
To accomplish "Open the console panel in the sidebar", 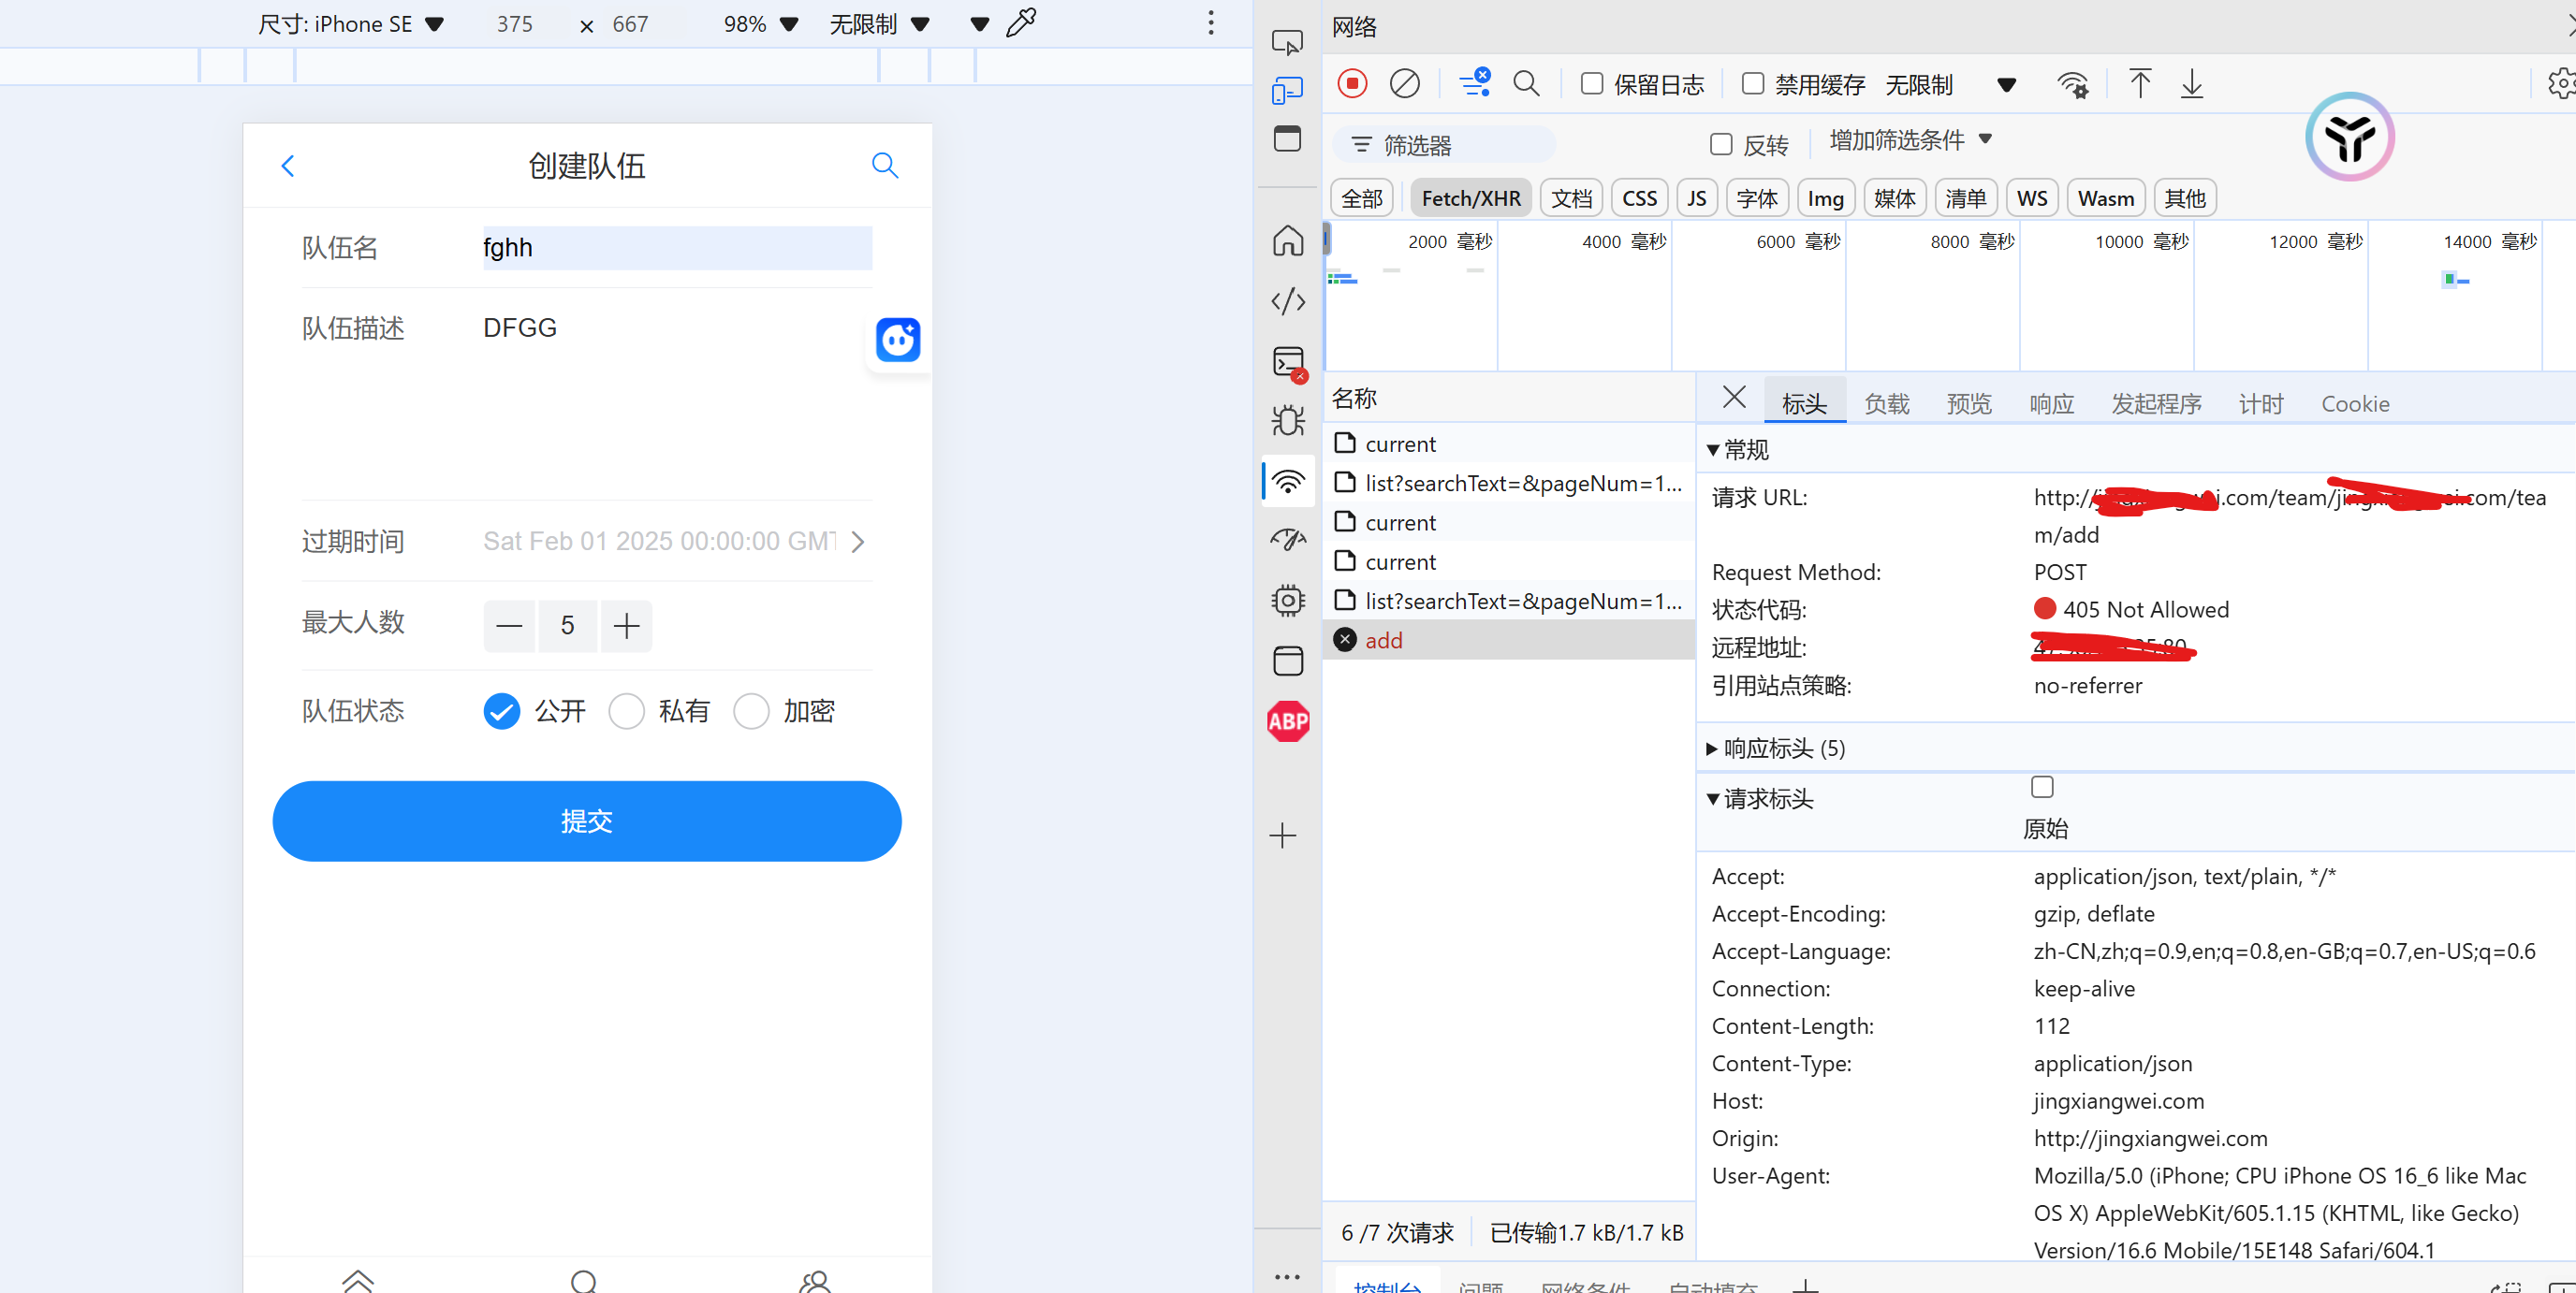I will tap(1288, 362).
